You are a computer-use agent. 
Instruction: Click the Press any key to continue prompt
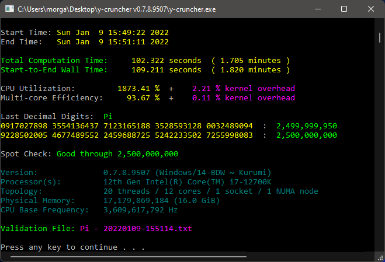coord(73,247)
